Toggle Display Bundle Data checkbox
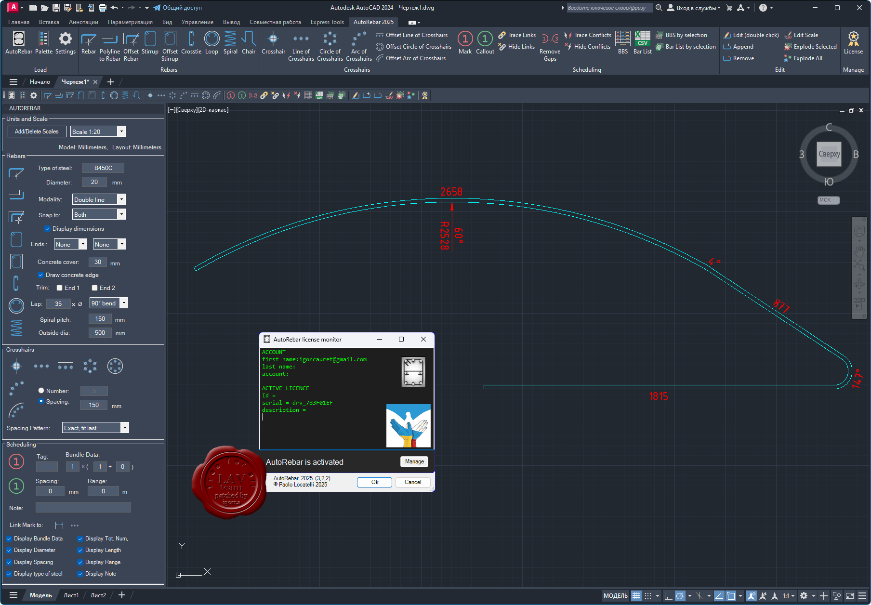The width and height of the screenshot is (871, 605). click(x=9, y=539)
